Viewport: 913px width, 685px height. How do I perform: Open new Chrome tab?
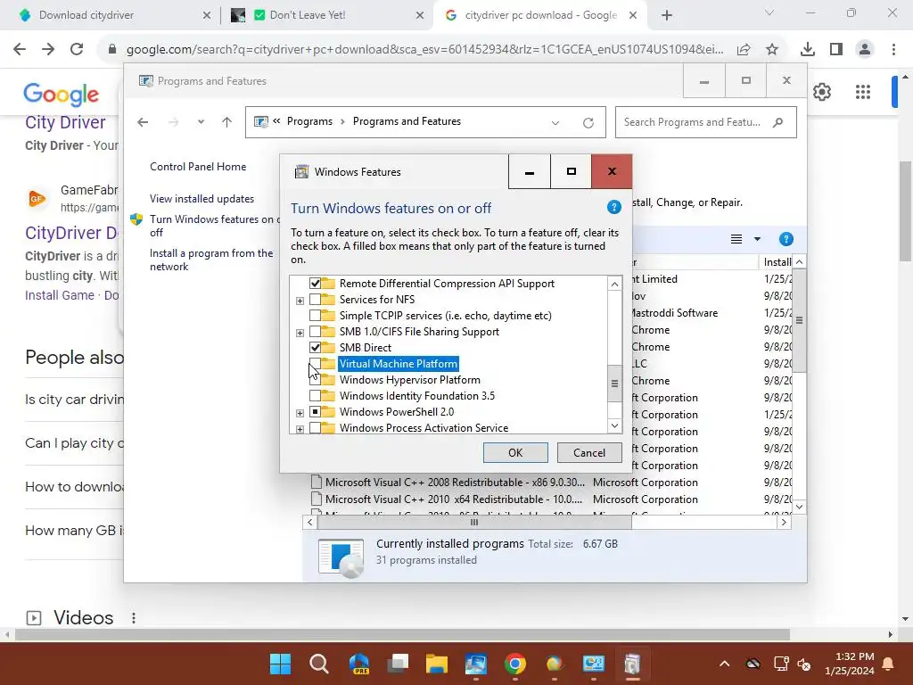667,15
